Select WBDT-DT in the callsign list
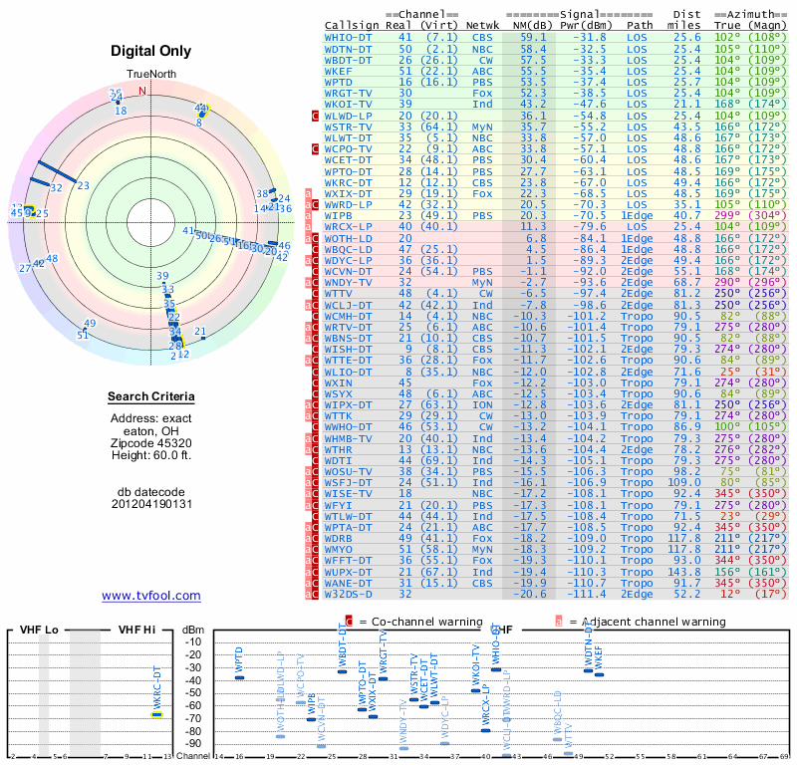Image resolution: width=797 pixels, height=765 pixels. (x=348, y=60)
